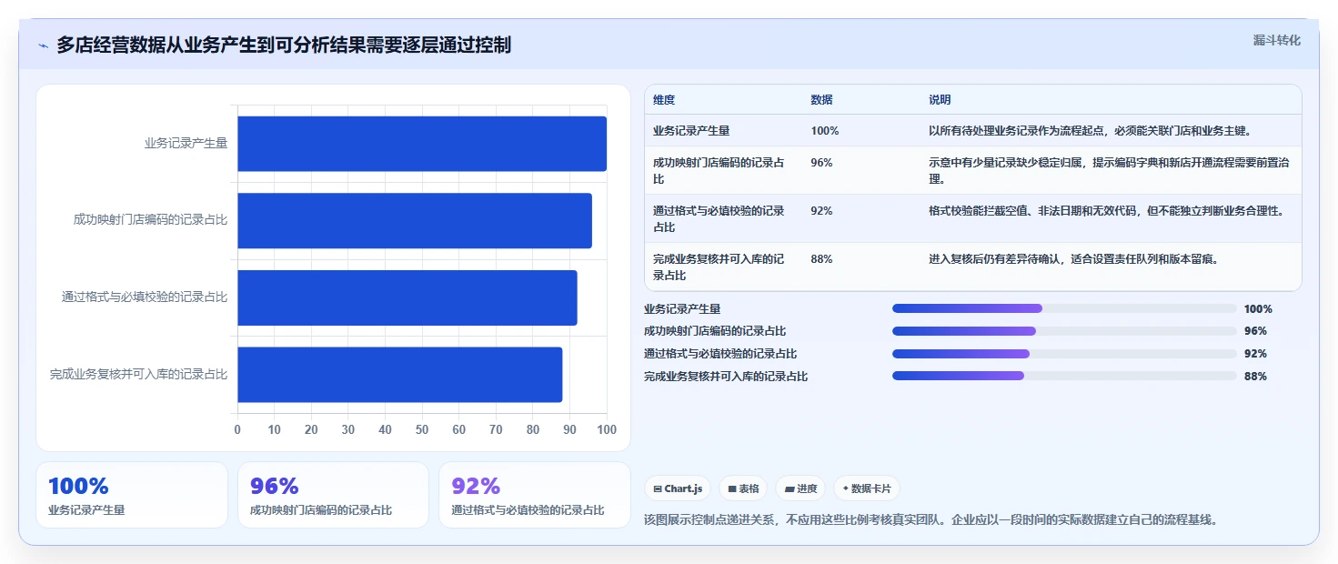The width and height of the screenshot is (1338, 564).
Task: Click the 100% progress bar for 业务记录产生量
Action: point(1064,308)
